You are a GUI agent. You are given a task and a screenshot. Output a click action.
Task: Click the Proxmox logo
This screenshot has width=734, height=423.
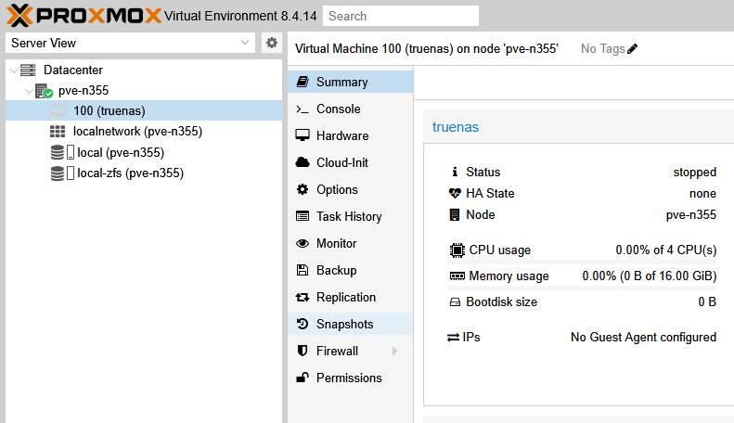(82, 15)
